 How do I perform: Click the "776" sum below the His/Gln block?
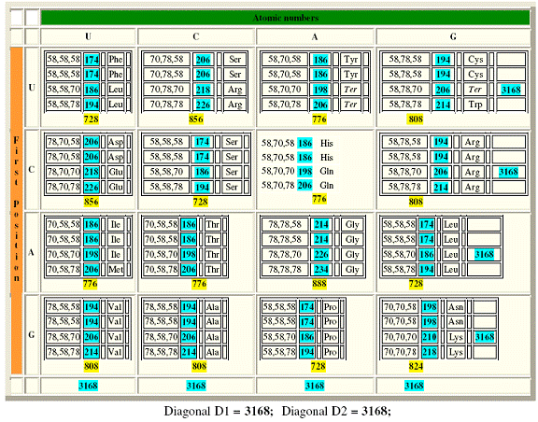click(319, 199)
